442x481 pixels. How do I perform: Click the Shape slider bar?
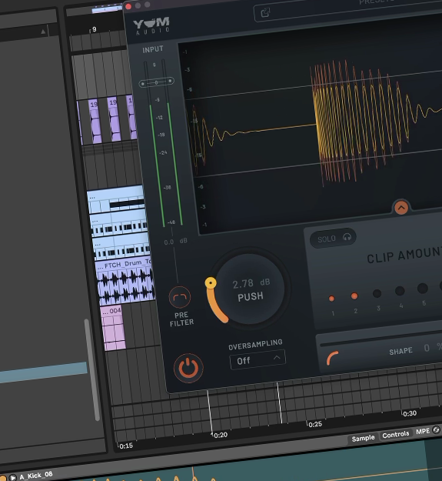pyautogui.click(x=381, y=338)
